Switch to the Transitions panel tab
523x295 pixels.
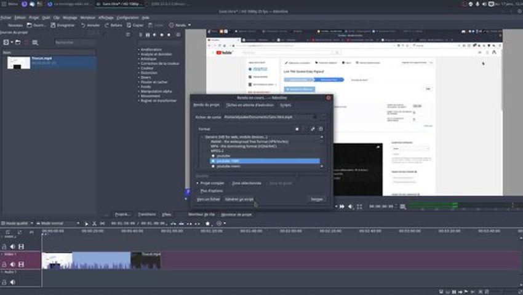click(147, 214)
